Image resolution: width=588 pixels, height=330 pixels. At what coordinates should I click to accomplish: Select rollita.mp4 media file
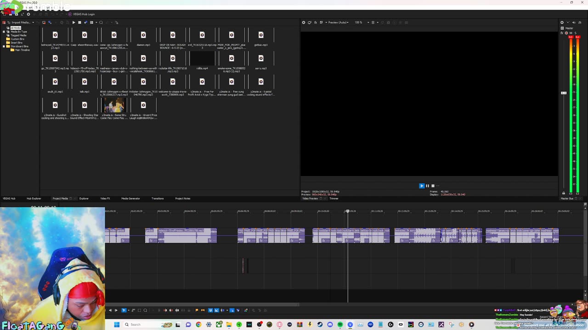point(202,60)
